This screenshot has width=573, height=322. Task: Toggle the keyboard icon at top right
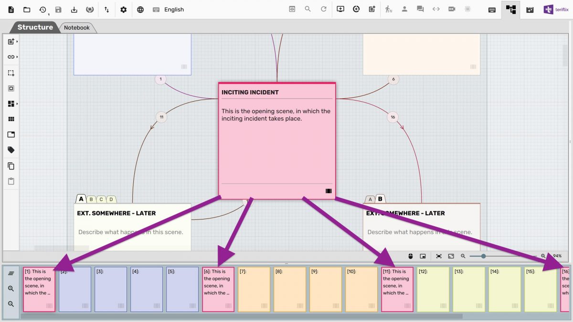[x=492, y=10]
